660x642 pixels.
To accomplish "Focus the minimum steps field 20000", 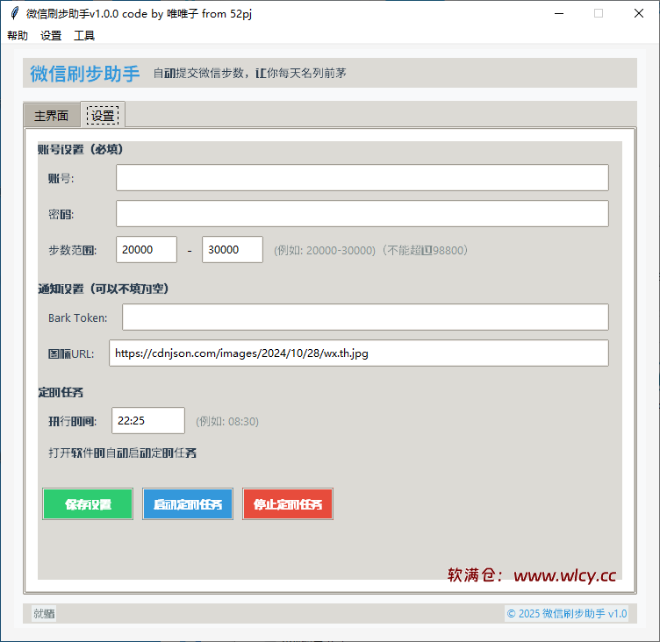I will [x=147, y=249].
